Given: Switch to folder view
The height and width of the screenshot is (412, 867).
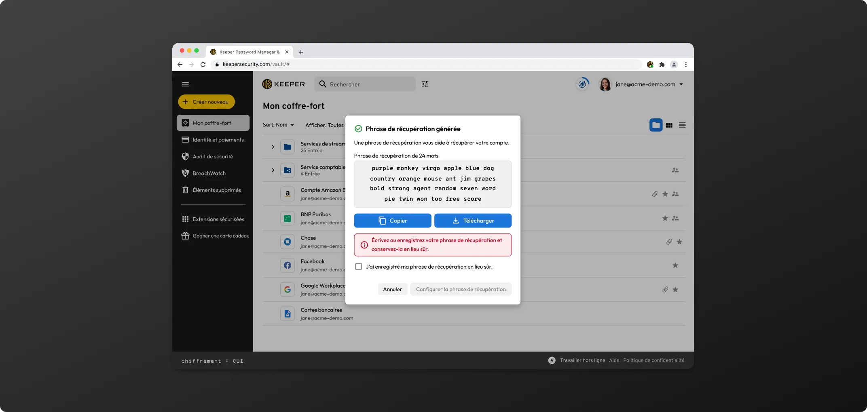Looking at the screenshot, I should [656, 125].
